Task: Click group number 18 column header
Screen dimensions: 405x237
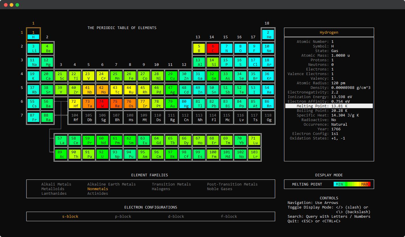Action: (267, 23)
